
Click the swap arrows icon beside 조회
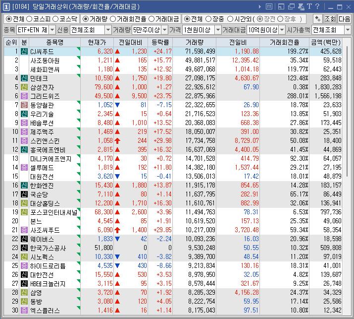(x=318, y=19)
